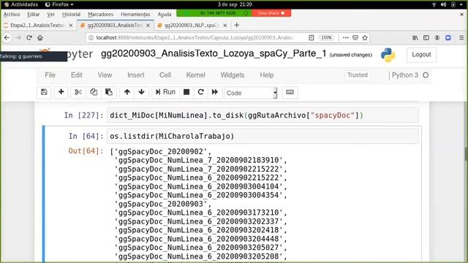
Task: Save notebook with the floppy disk icon
Action: [x=44, y=92]
